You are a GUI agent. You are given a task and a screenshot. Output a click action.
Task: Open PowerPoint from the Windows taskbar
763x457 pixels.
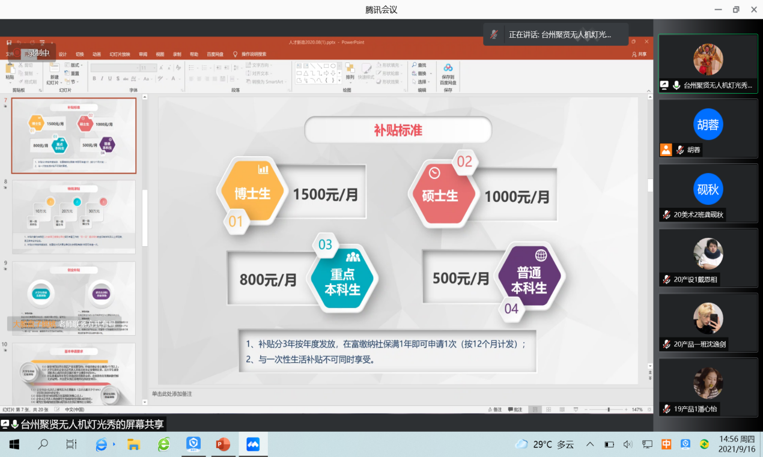(223, 444)
